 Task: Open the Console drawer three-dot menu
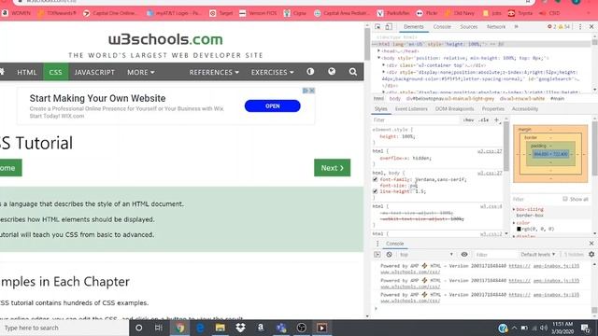point(377,244)
